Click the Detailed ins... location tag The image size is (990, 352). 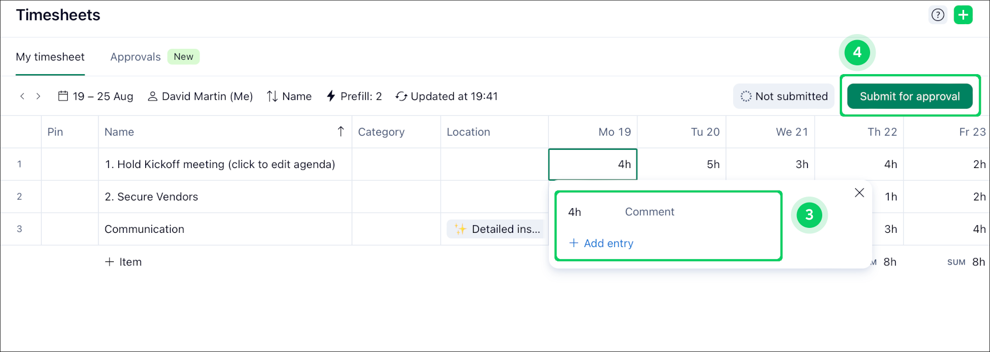[x=495, y=229]
